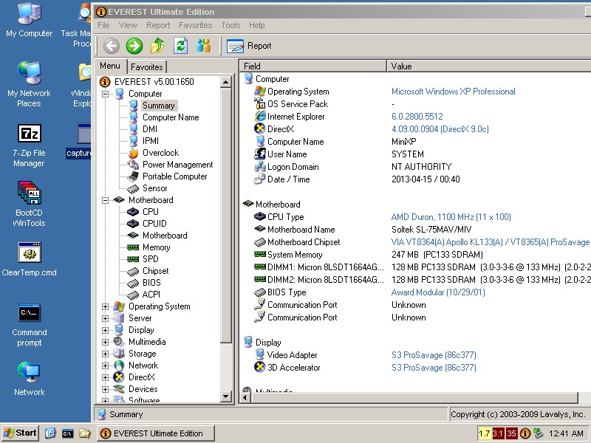Open the Microsoft Windows XP Professional link
Image resolution: width=591 pixels, height=443 pixels.
coord(454,92)
